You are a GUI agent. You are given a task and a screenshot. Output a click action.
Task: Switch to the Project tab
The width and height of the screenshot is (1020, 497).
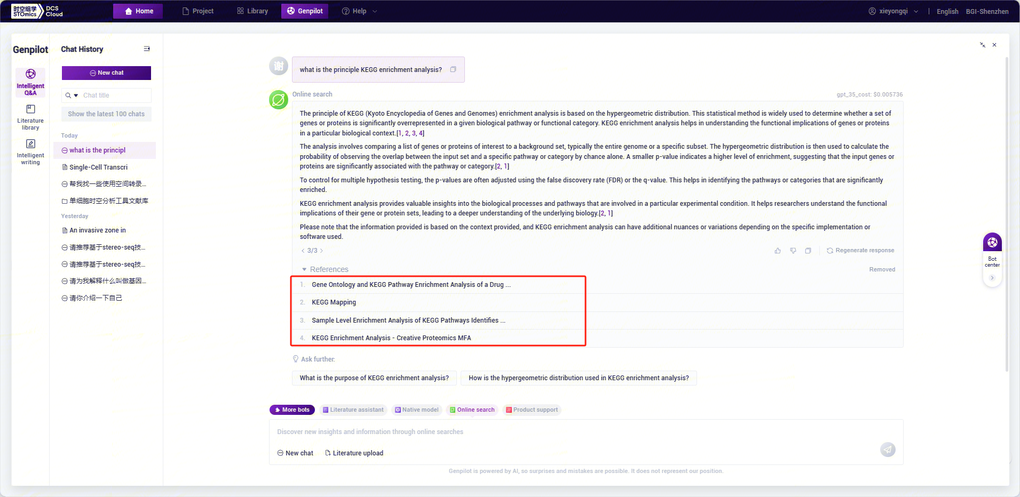[197, 11]
